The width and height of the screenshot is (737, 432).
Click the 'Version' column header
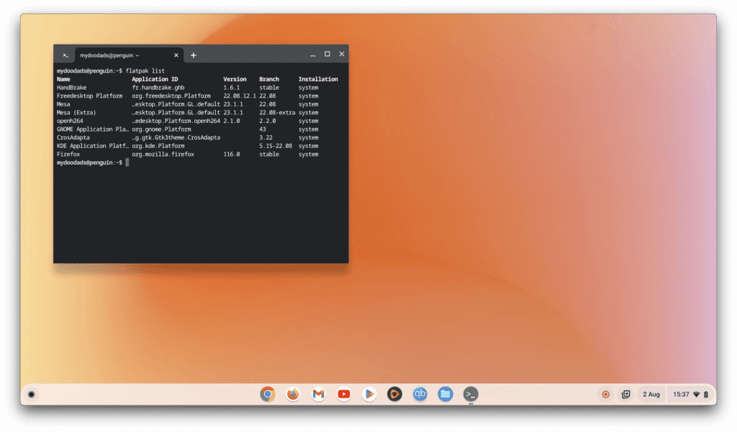(x=235, y=79)
